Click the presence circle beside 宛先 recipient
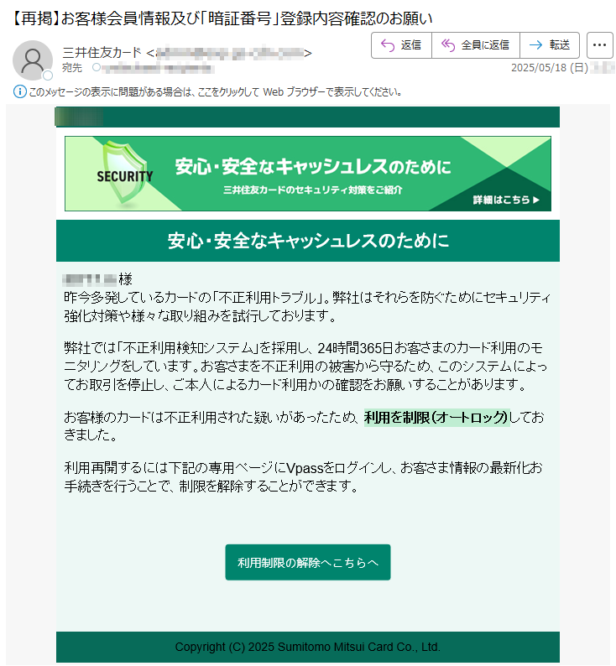Image resolution: width=616 pixels, height=666 pixels. point(97,67)
